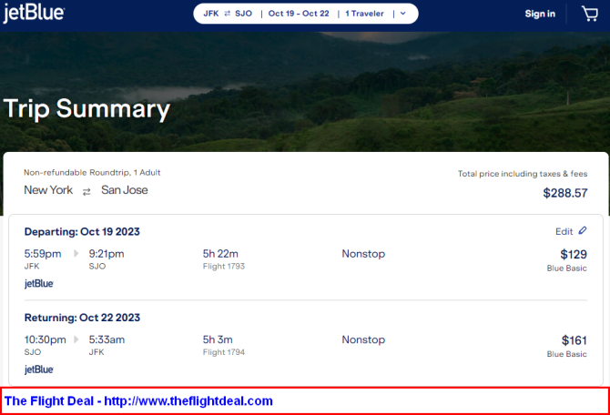
Task: Click Flight 1794 label
Action: pos(224,352)
